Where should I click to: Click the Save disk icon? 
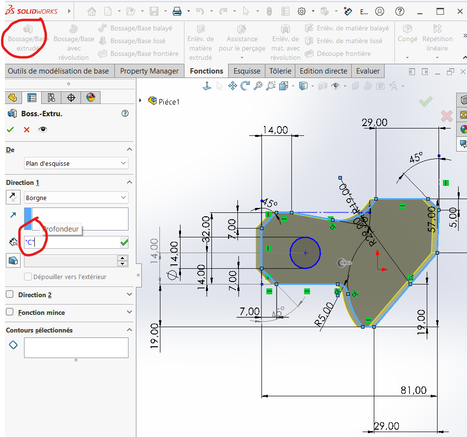[x=154, y=12]
